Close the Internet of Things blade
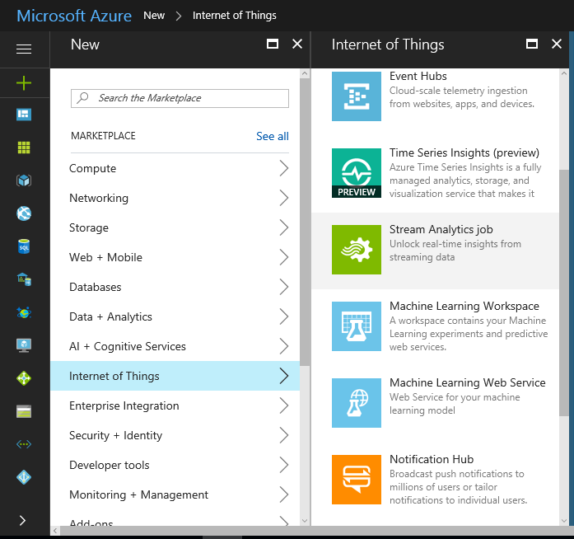 (557, 44)
